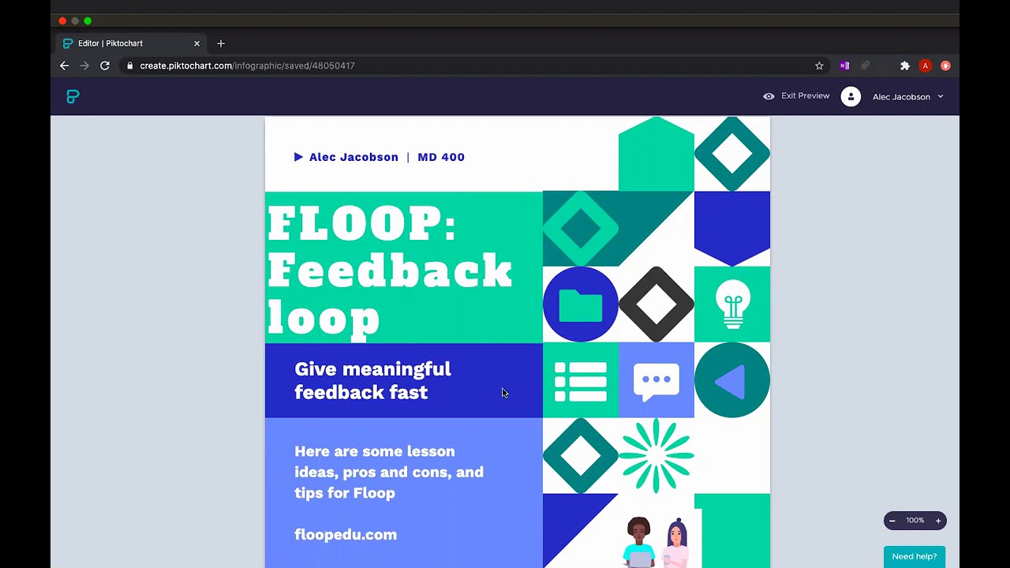The image size is (1010, 568).
Task: Go forward in browser history
Action: [x=84, y=65]
